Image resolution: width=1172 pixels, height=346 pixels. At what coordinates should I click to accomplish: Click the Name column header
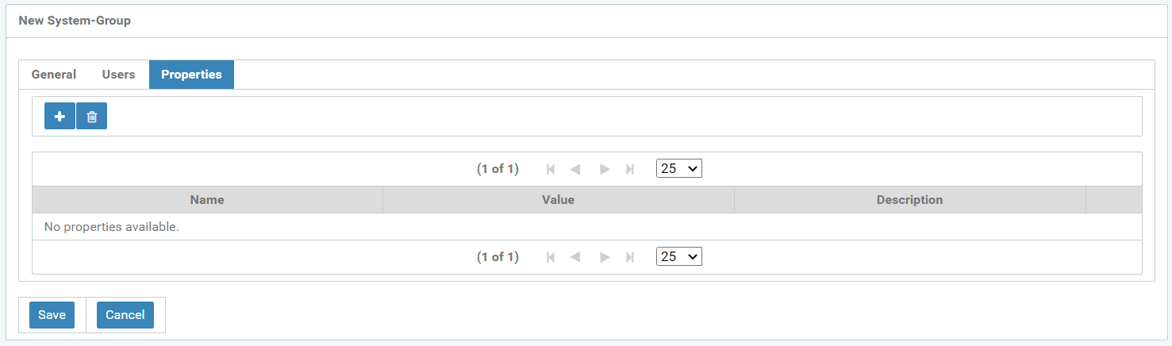pyautogui.click(x=207, y=200)
